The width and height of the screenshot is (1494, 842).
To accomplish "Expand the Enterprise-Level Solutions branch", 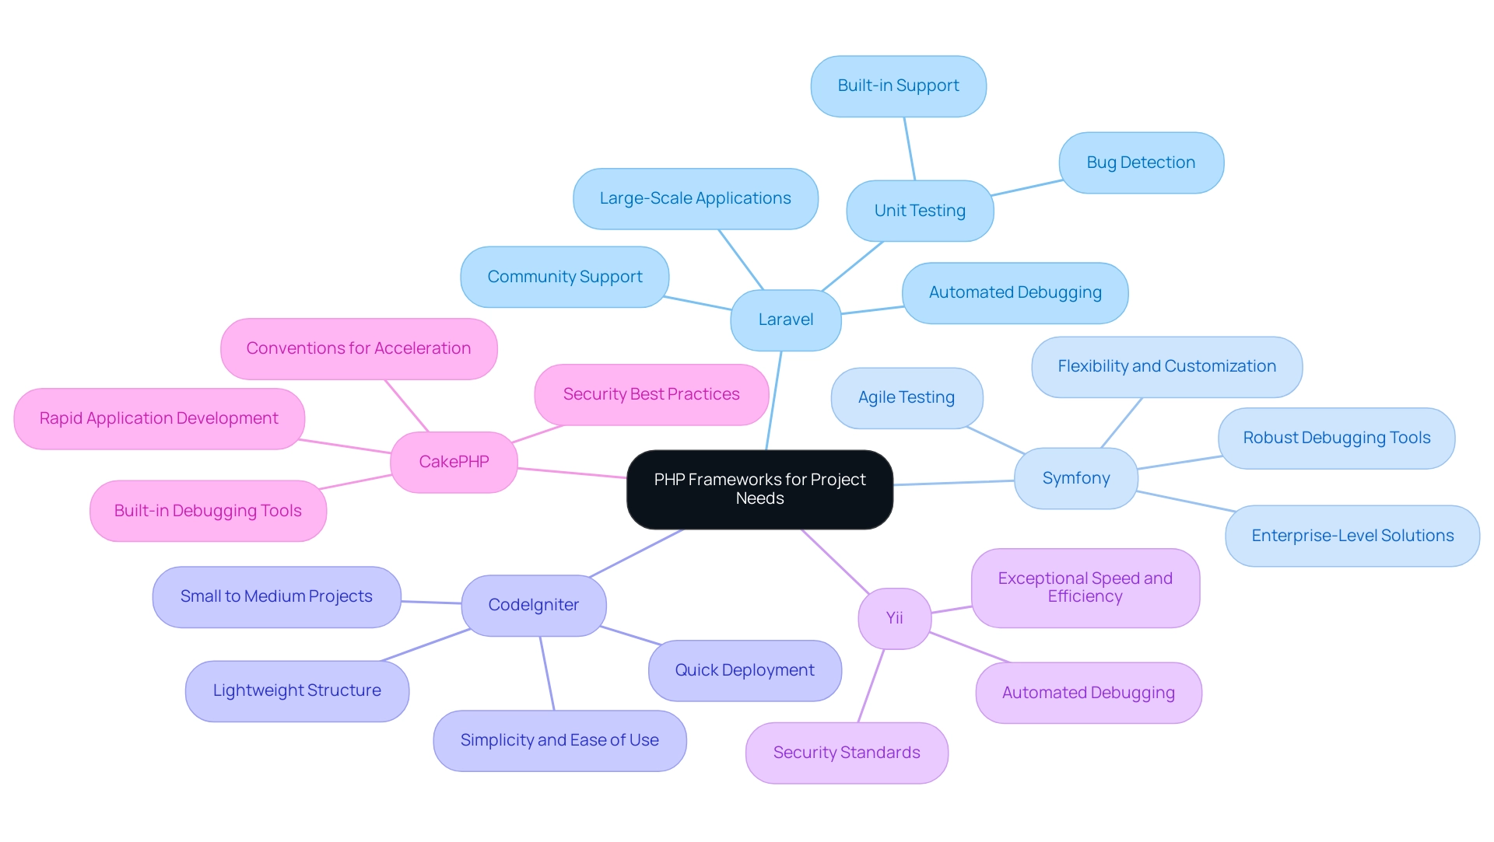I will click(x=1342, y=534).
